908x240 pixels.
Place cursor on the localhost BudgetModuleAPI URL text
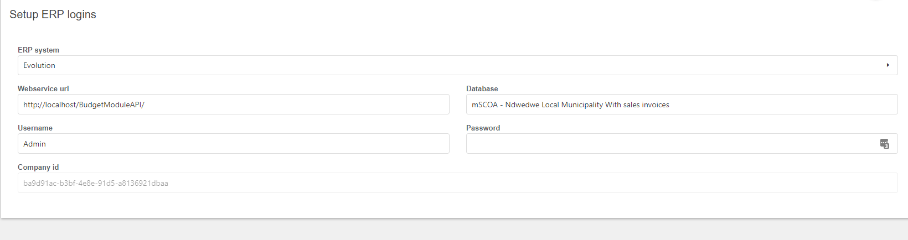click(84, 105)
